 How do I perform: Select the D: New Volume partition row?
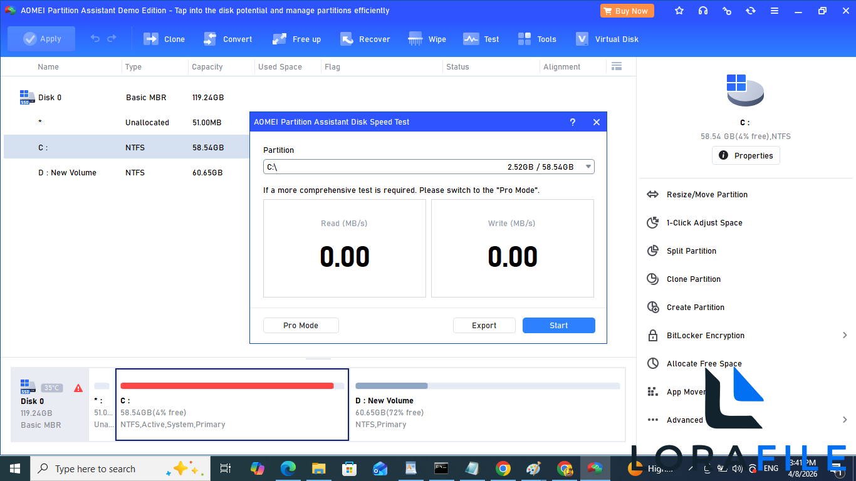(x=67, y=172)
